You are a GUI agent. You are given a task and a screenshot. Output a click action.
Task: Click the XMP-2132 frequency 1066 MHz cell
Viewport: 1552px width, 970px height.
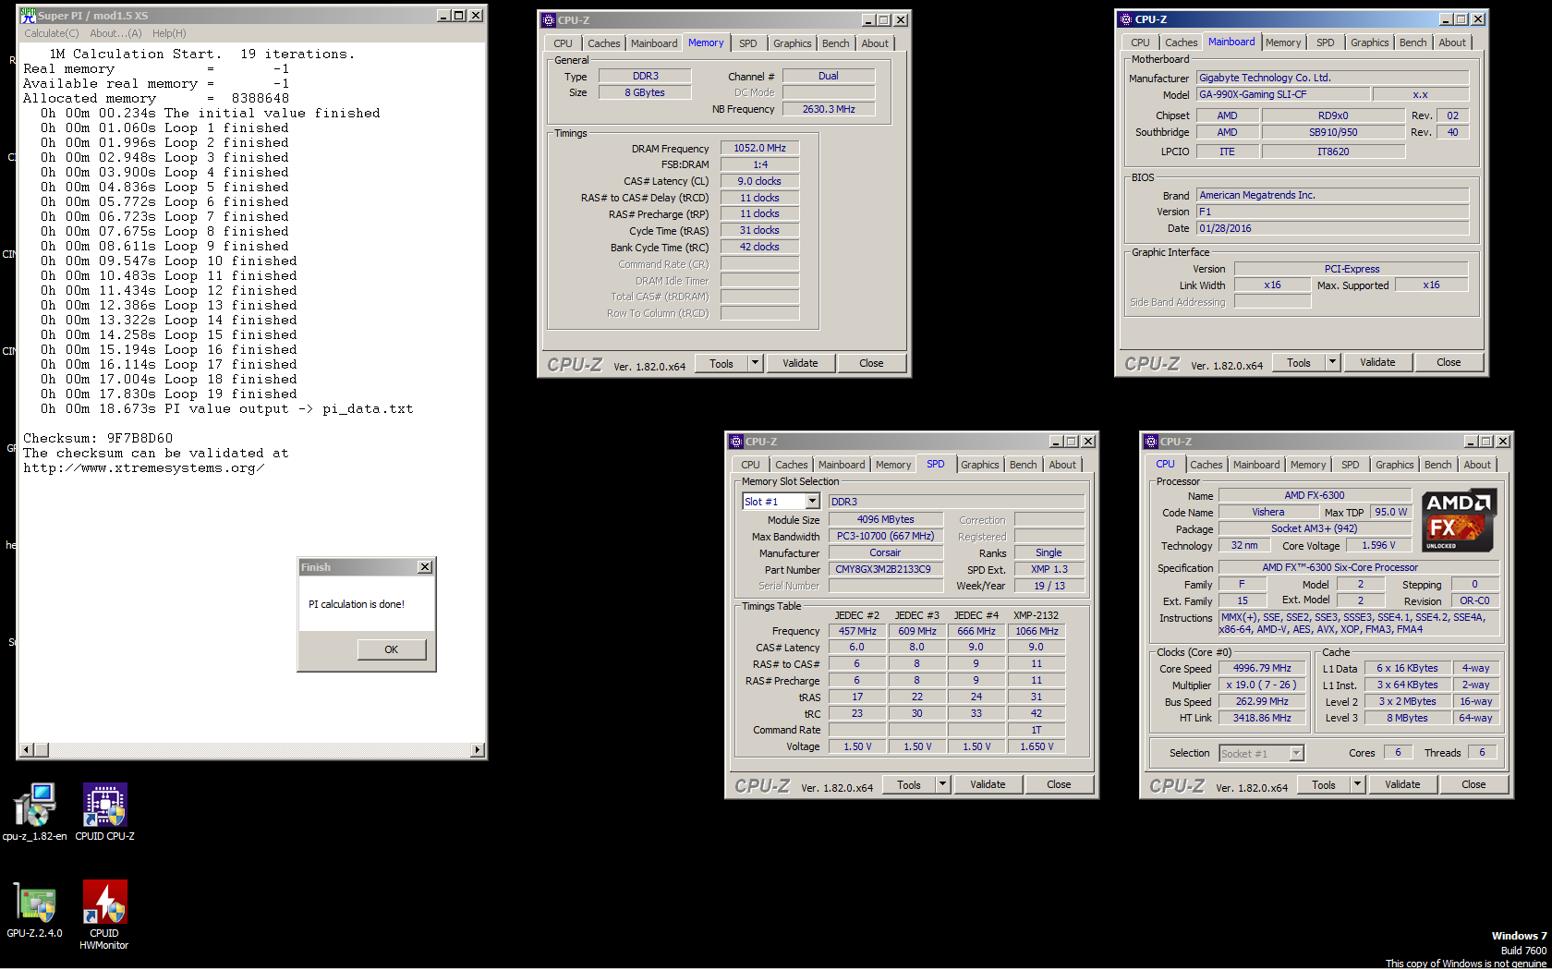1037,631
